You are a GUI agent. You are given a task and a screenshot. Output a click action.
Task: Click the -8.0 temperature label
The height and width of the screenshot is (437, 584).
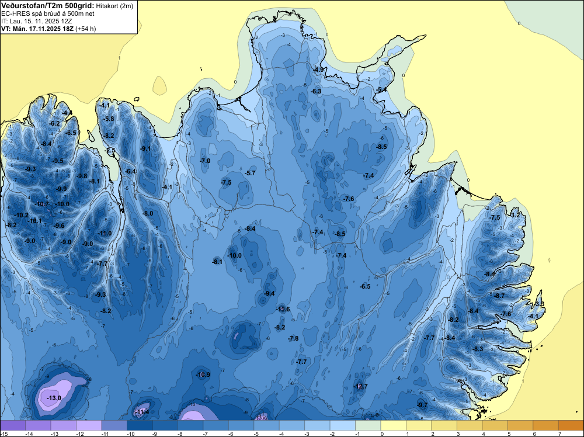(x=148, y=213)
